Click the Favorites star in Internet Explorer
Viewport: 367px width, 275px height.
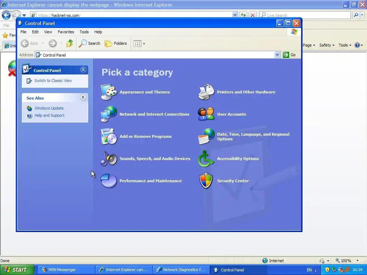click(5, 35)
